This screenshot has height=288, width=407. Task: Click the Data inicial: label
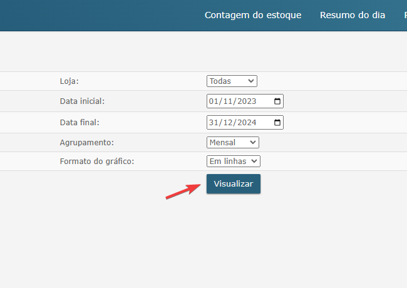pos(82,101)
